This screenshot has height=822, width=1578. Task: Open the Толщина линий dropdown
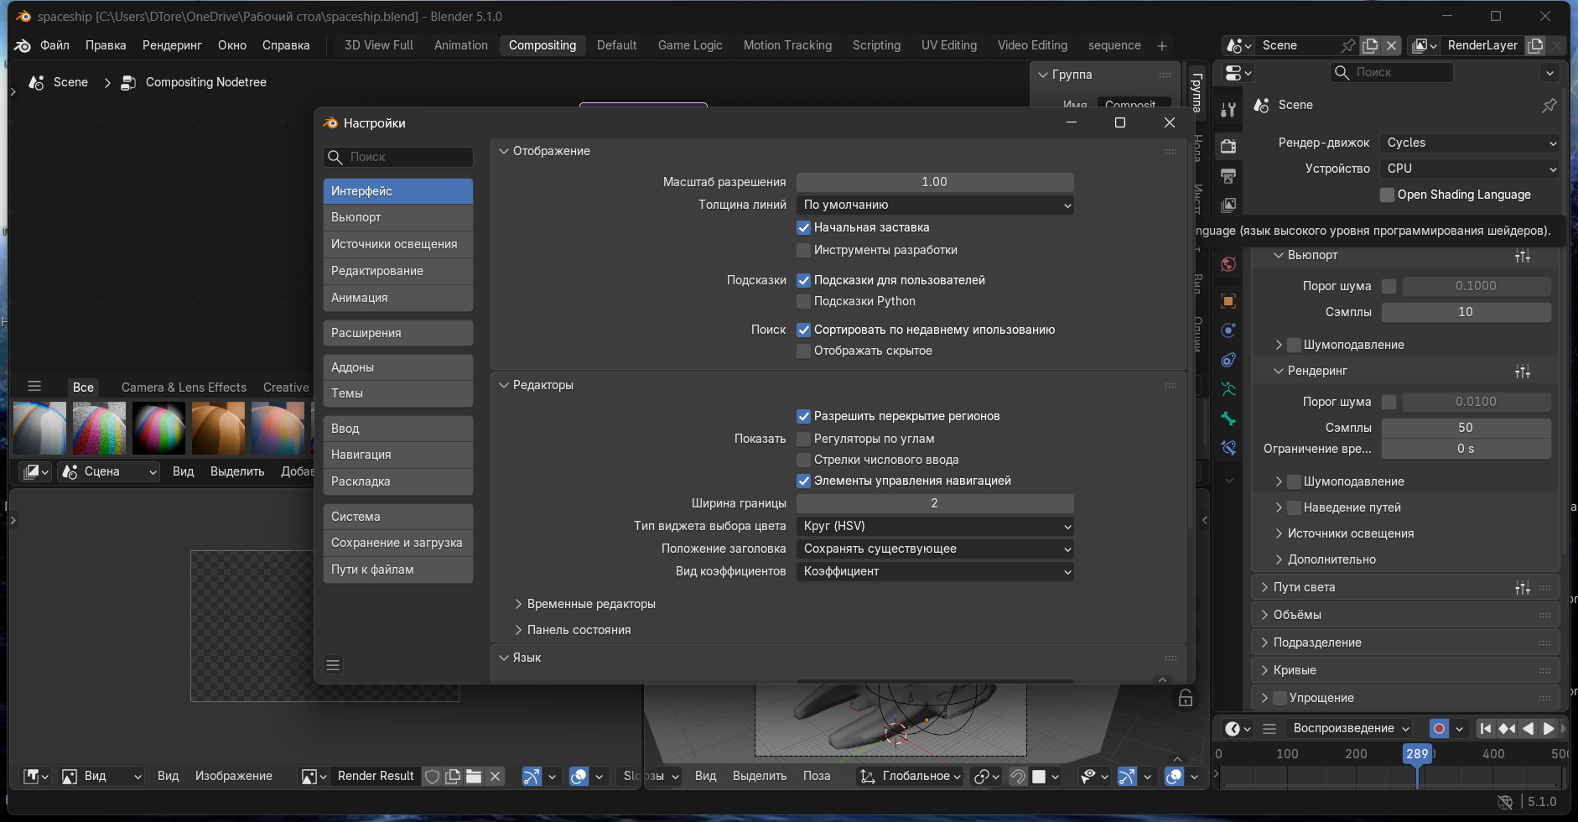(x=934, y=205)
